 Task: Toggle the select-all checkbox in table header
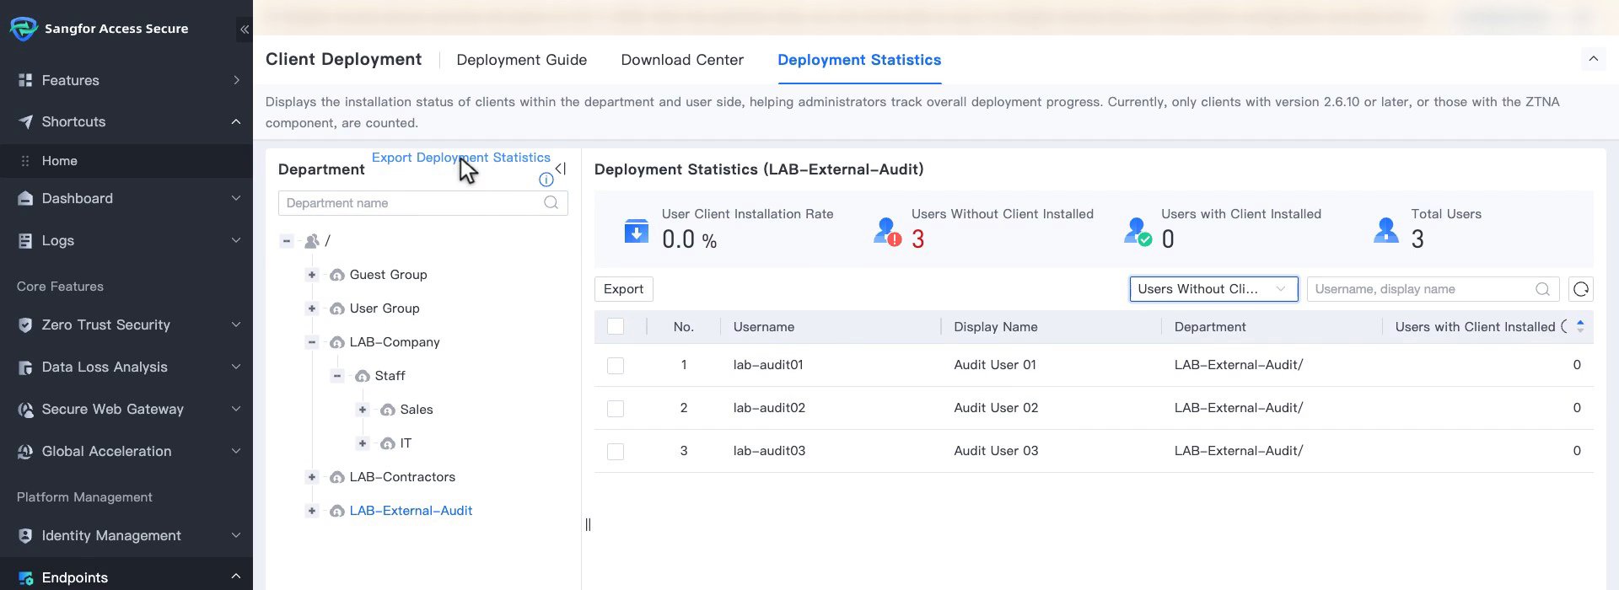pyautogui.click(x=616, y=326)
